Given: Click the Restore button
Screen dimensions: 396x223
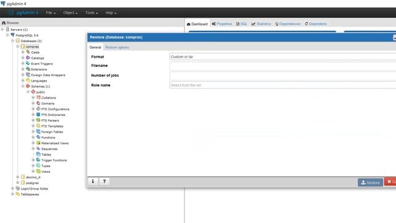Looking at the screenshot, I should (370, 182).
